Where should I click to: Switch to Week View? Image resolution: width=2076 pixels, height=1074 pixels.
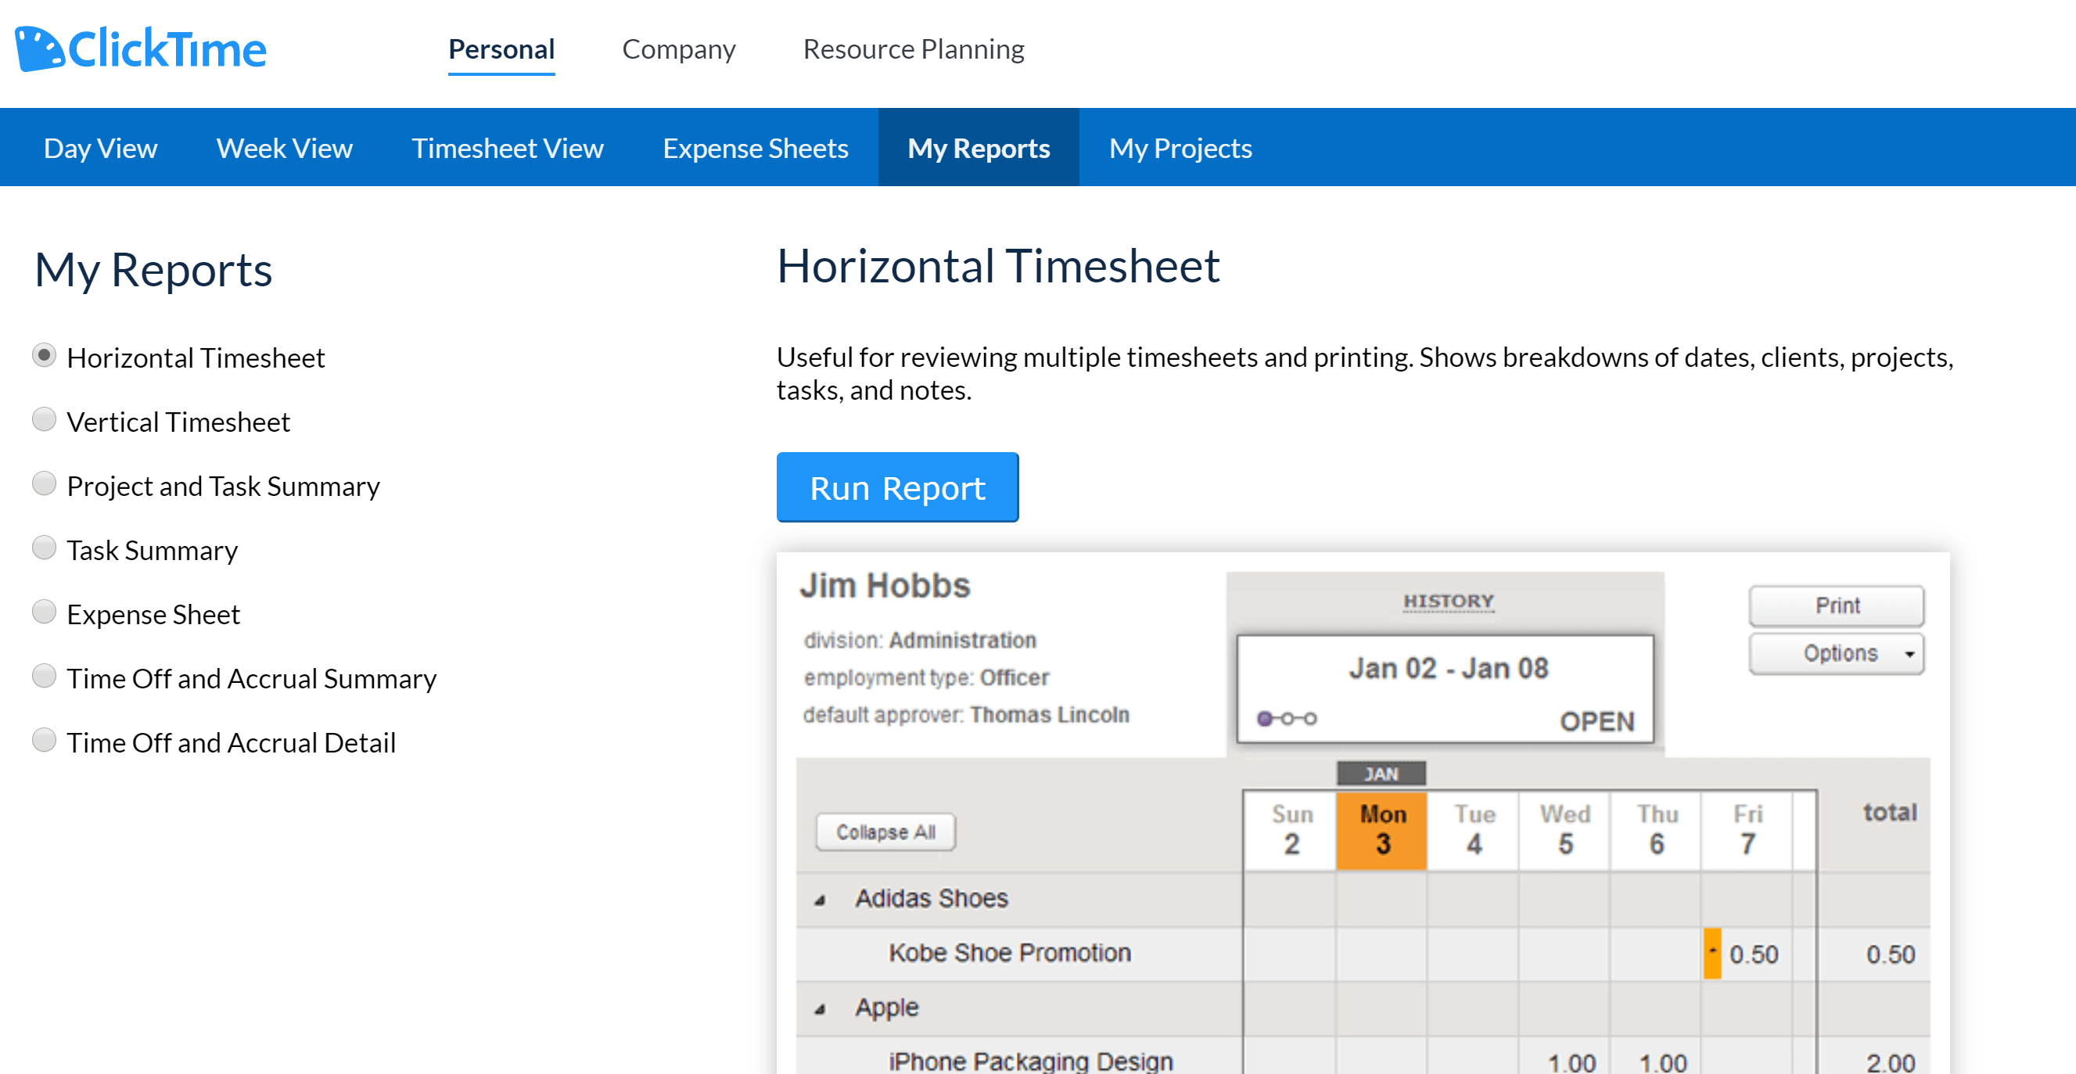[284, 147]
